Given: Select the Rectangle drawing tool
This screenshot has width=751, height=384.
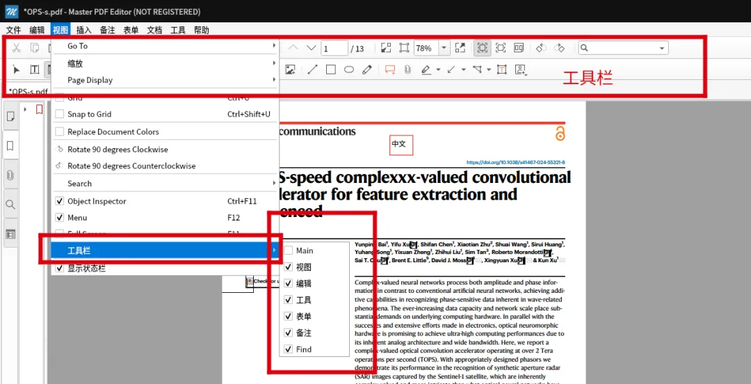Looking at the screenshot, I should coord(330,70).
